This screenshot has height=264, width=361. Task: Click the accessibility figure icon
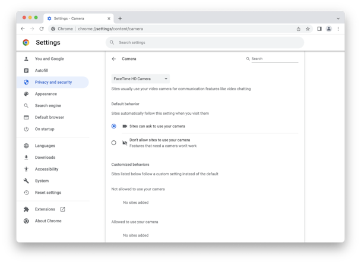point(26,169)
